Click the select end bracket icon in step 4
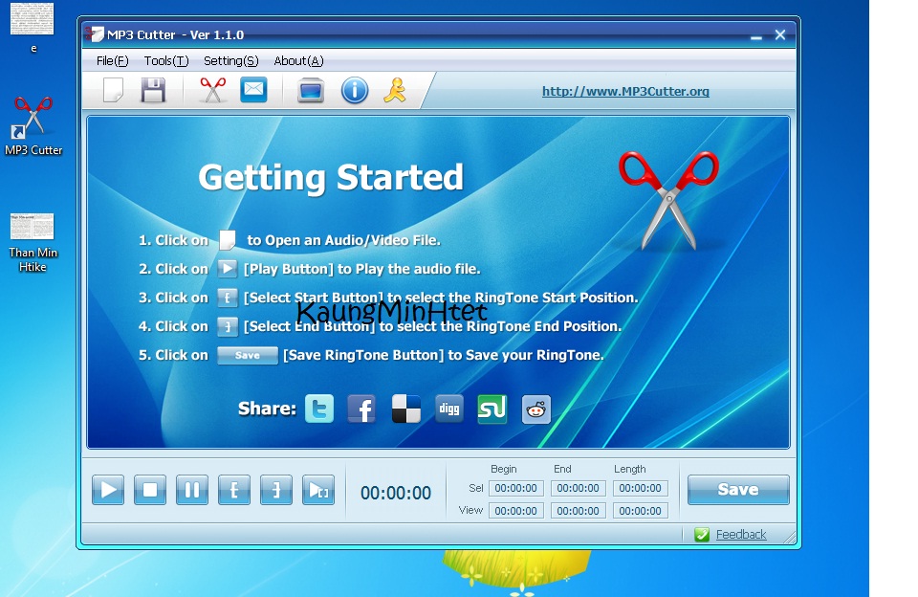This screenshot has height=597, width=918. coord(228,326)
